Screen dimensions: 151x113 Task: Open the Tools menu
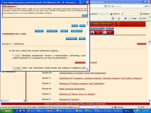point(143,18)
